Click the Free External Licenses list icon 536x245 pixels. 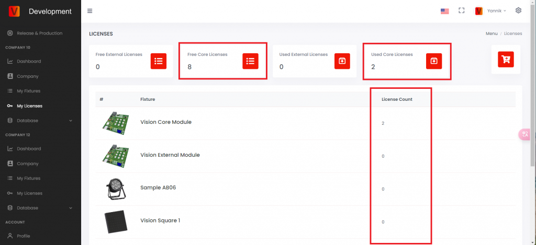(159, 61)
